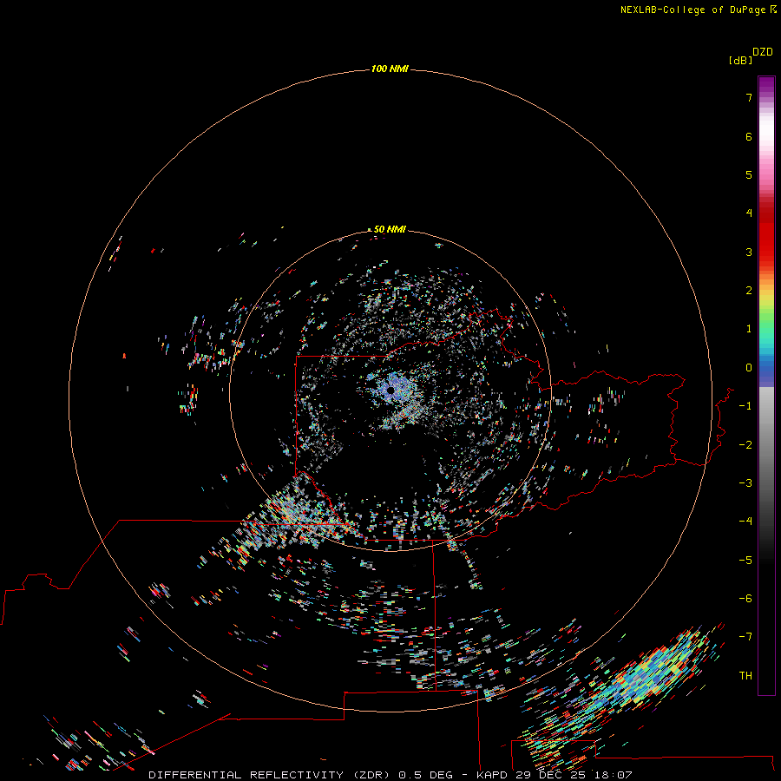Click the 1 tick label on color scale
Screen dimensions: 781x781
(749, 329)
